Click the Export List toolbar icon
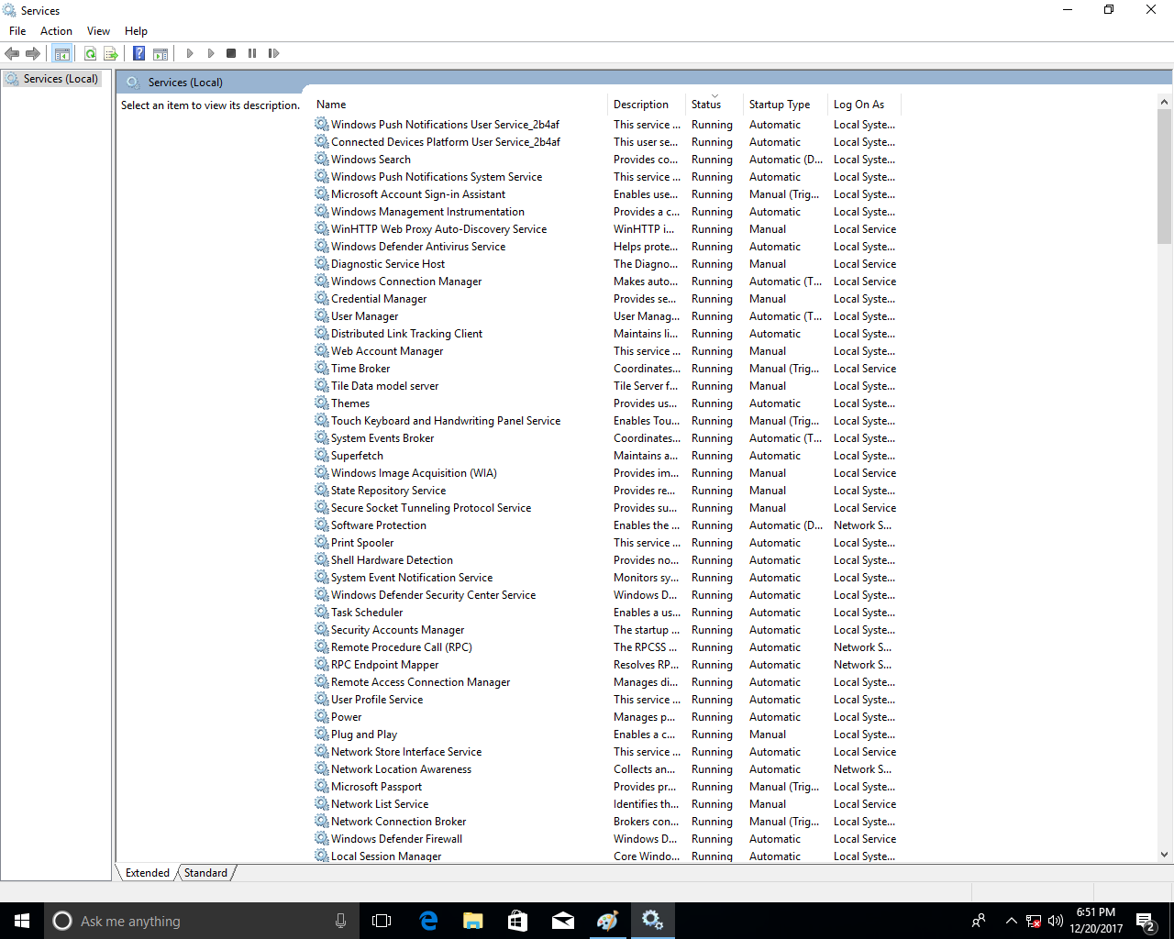This screenshot has width=1174, height=939. [111, 54]
